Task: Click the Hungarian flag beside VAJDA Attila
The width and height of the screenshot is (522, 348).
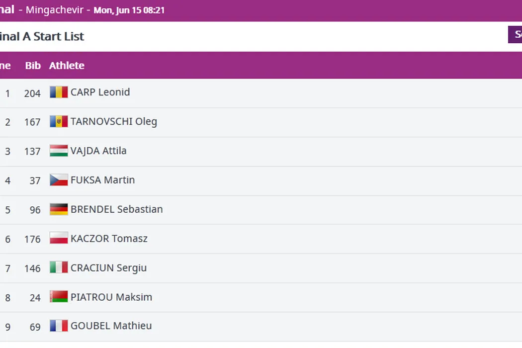Action: pos(59,151)
